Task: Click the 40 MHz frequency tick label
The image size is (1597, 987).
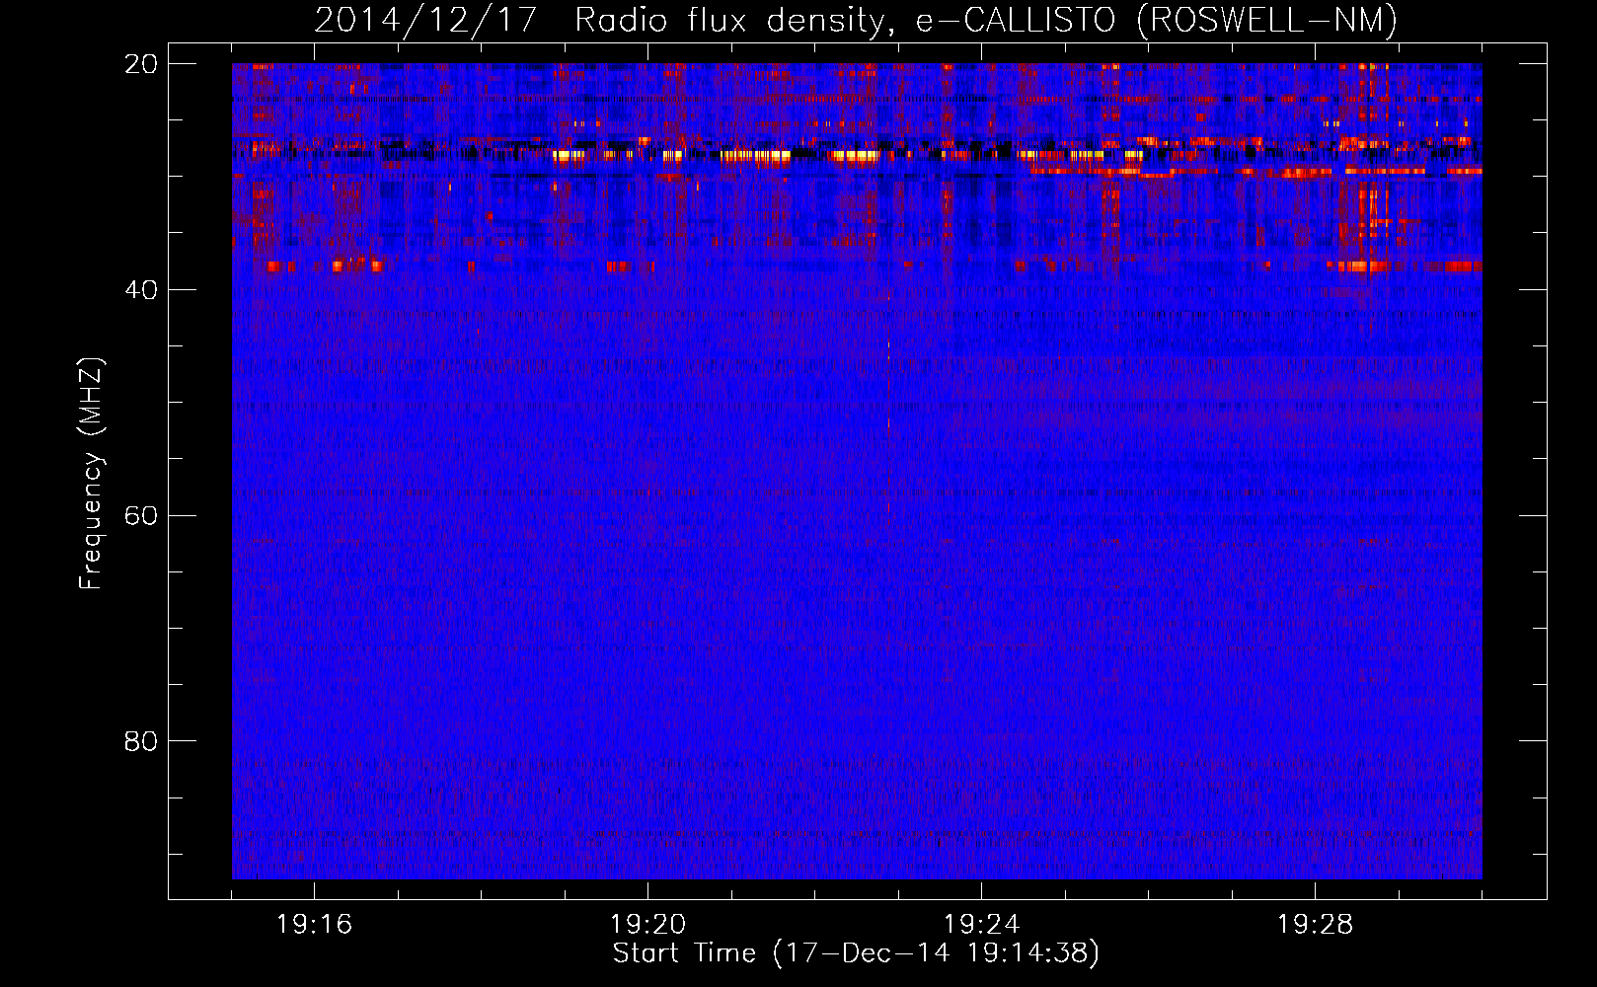Action: [x=141, y=290]
